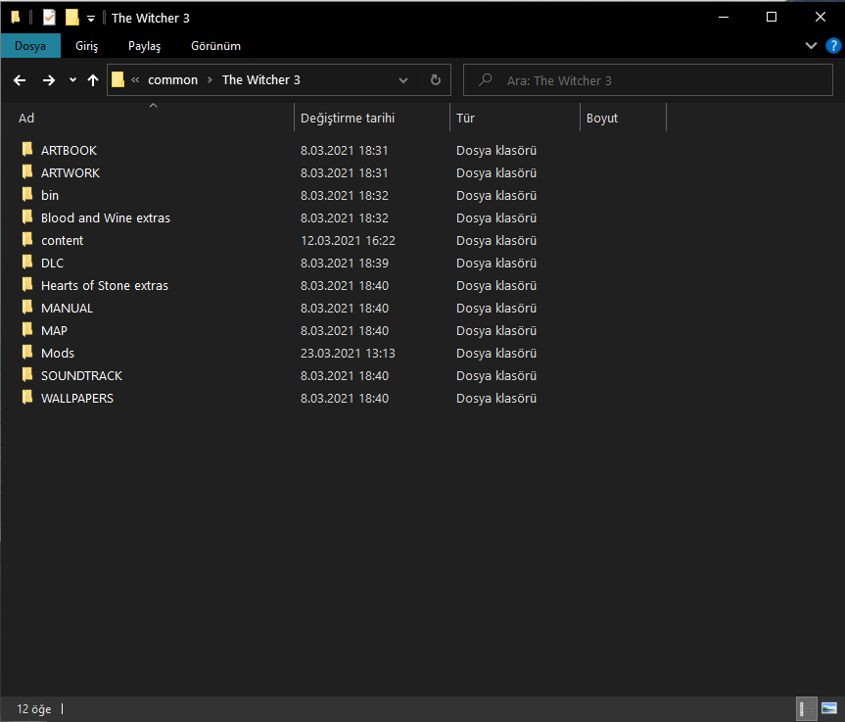This screenshot has width=845, height=722.
Task: Click the folder icon in the address bar
Action: point(117,79)
